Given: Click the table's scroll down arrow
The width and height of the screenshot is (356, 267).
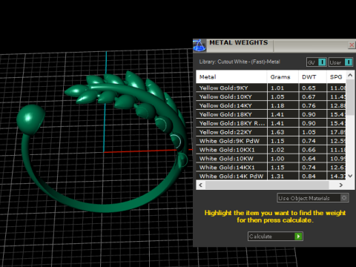Looking at the screenshot, I should tap(350, 176).
